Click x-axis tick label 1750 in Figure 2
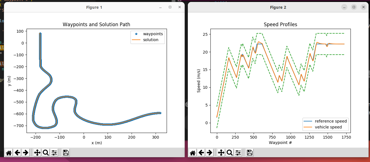This screenshot has width=370, height=162. coord(346,137)
